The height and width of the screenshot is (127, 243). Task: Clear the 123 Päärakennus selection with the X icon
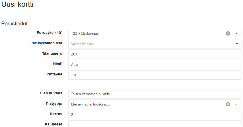pyautogui.click(x=228, y=33)
